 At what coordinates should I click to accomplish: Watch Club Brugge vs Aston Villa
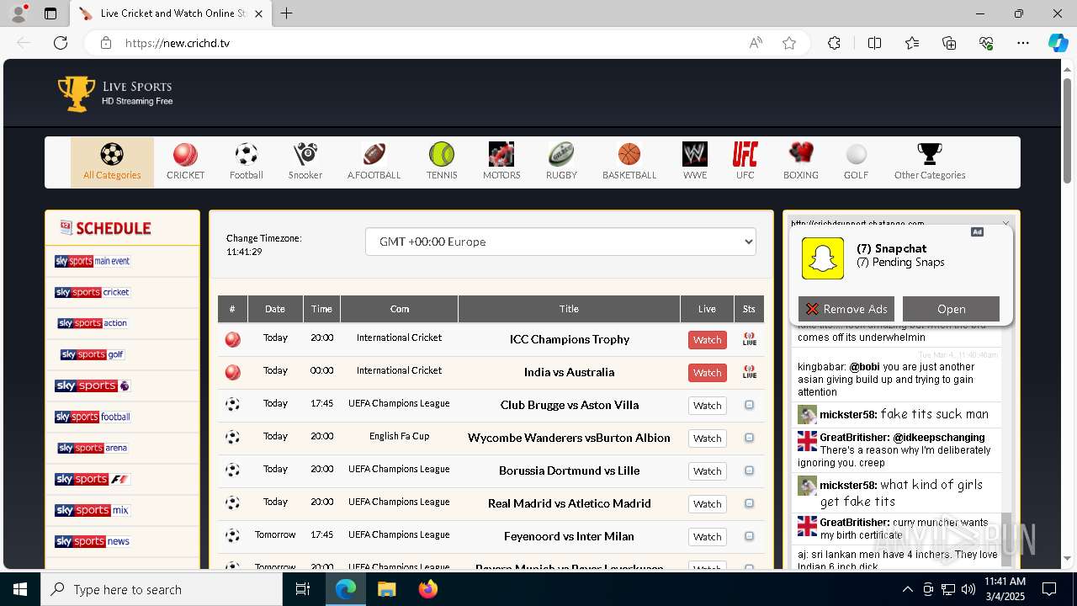pyautogui.click(x=707, y=406)
